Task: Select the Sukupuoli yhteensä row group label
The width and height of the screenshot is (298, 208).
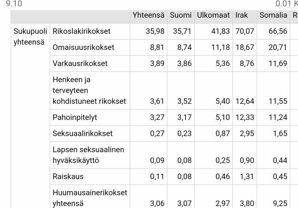Action: click(30, 37)
